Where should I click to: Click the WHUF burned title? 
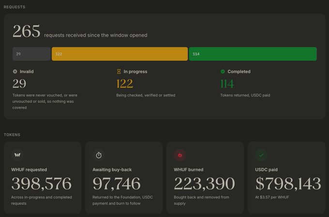tap(188, 170)
